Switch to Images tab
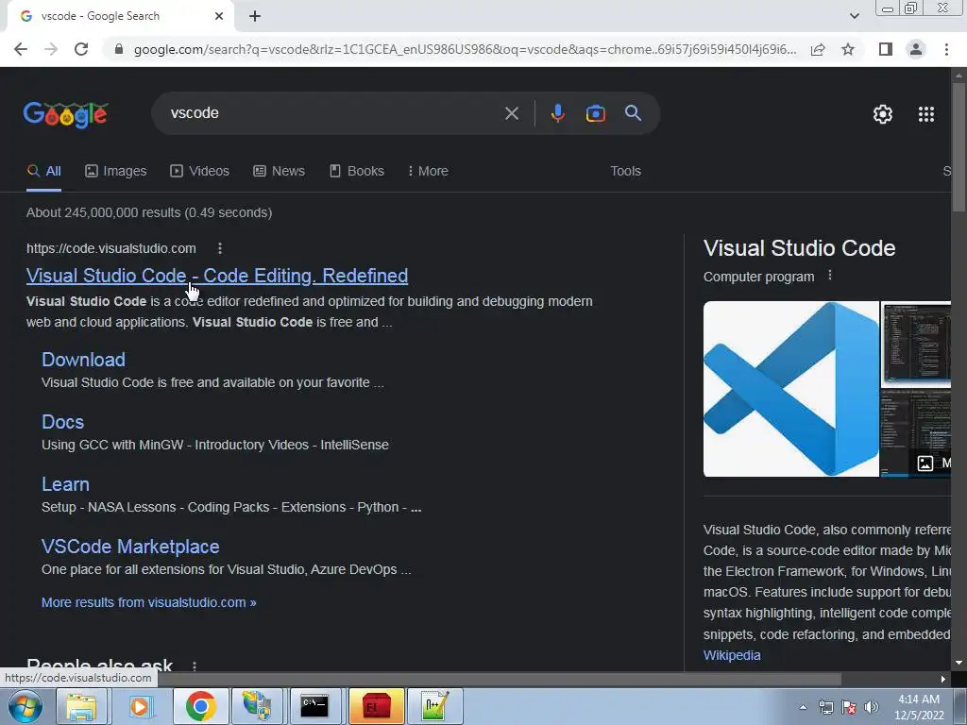This screenshot has height=725, width=967. tap(116, 172)
